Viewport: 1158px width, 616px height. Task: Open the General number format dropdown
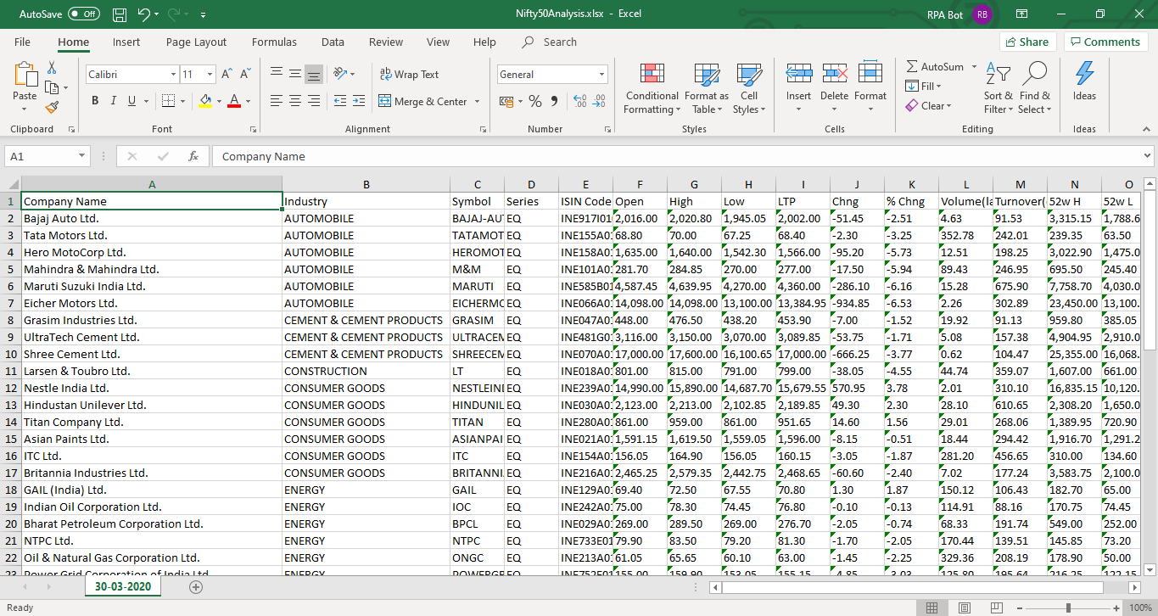pos(602,75)
